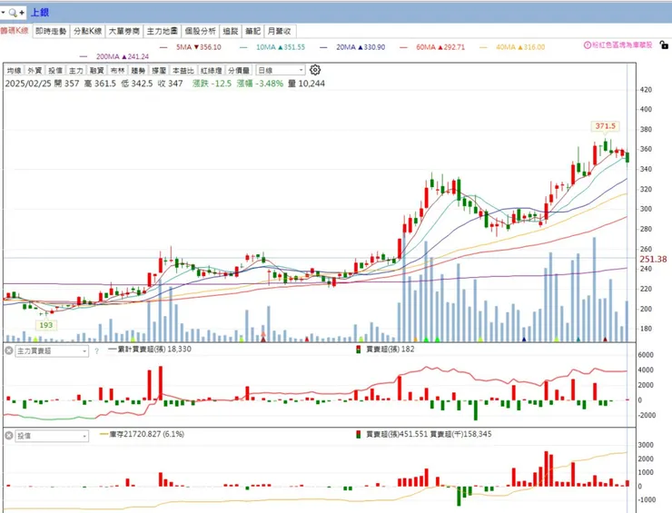Switch to the 籌碼K線 tab
This screenshot has height=513, width=672.
[15, 31]
